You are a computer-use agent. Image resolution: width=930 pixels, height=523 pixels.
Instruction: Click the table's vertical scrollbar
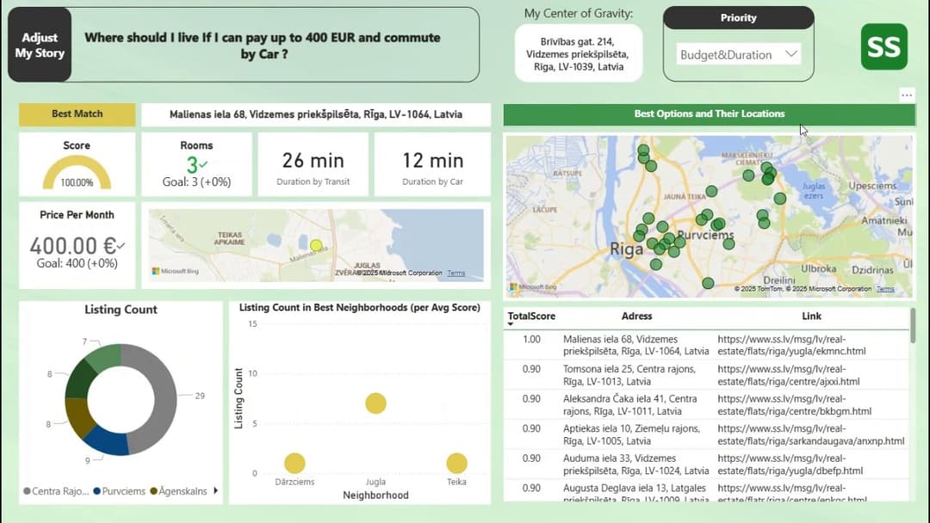[912, 326]
